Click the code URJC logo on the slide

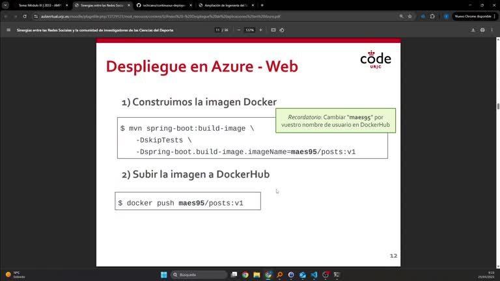pos(376,60)
